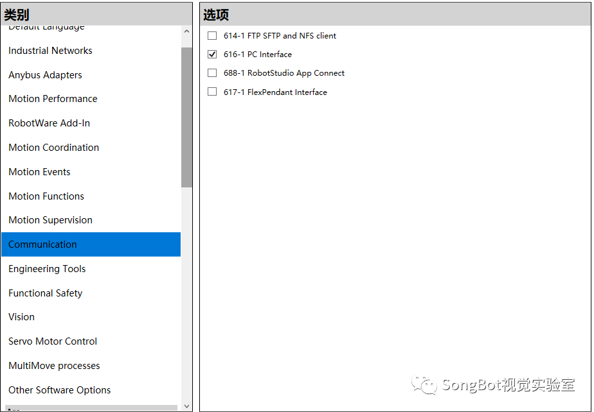Open the Functional Safety category

click(x=91, y=293)
